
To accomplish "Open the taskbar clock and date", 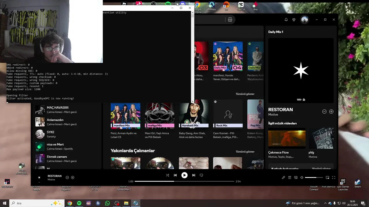I will tap(352, 203).
